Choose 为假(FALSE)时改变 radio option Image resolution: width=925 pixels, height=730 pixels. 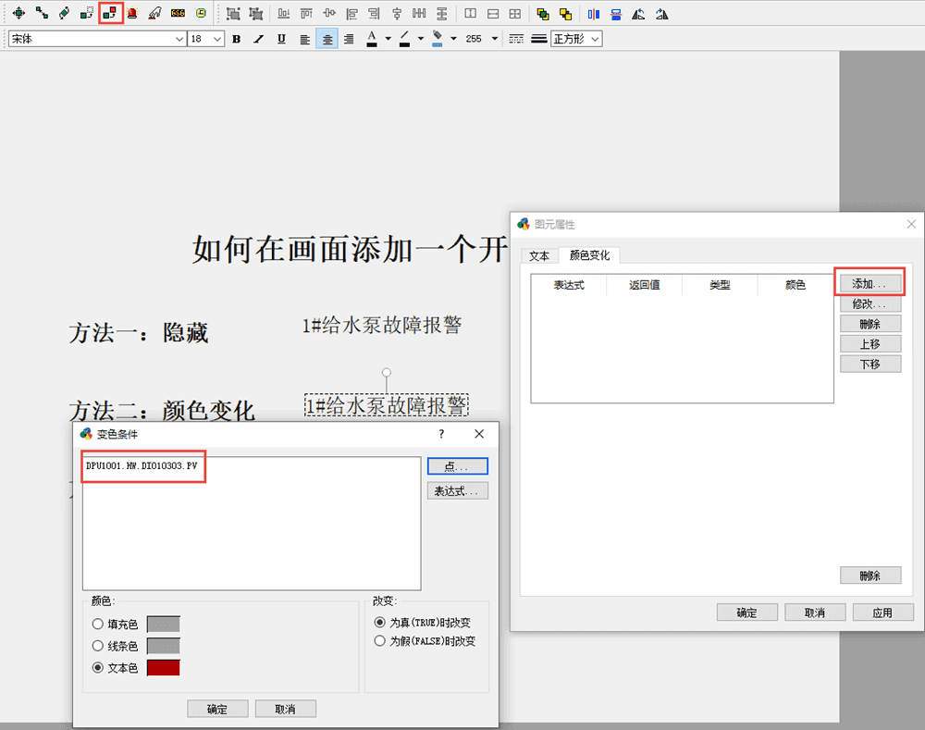pos(380,641)
